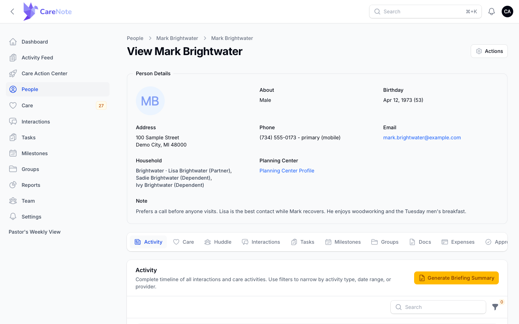The image size is (519, 324).
Task: Open the person's Milestones tab
Action: [343, 242]
